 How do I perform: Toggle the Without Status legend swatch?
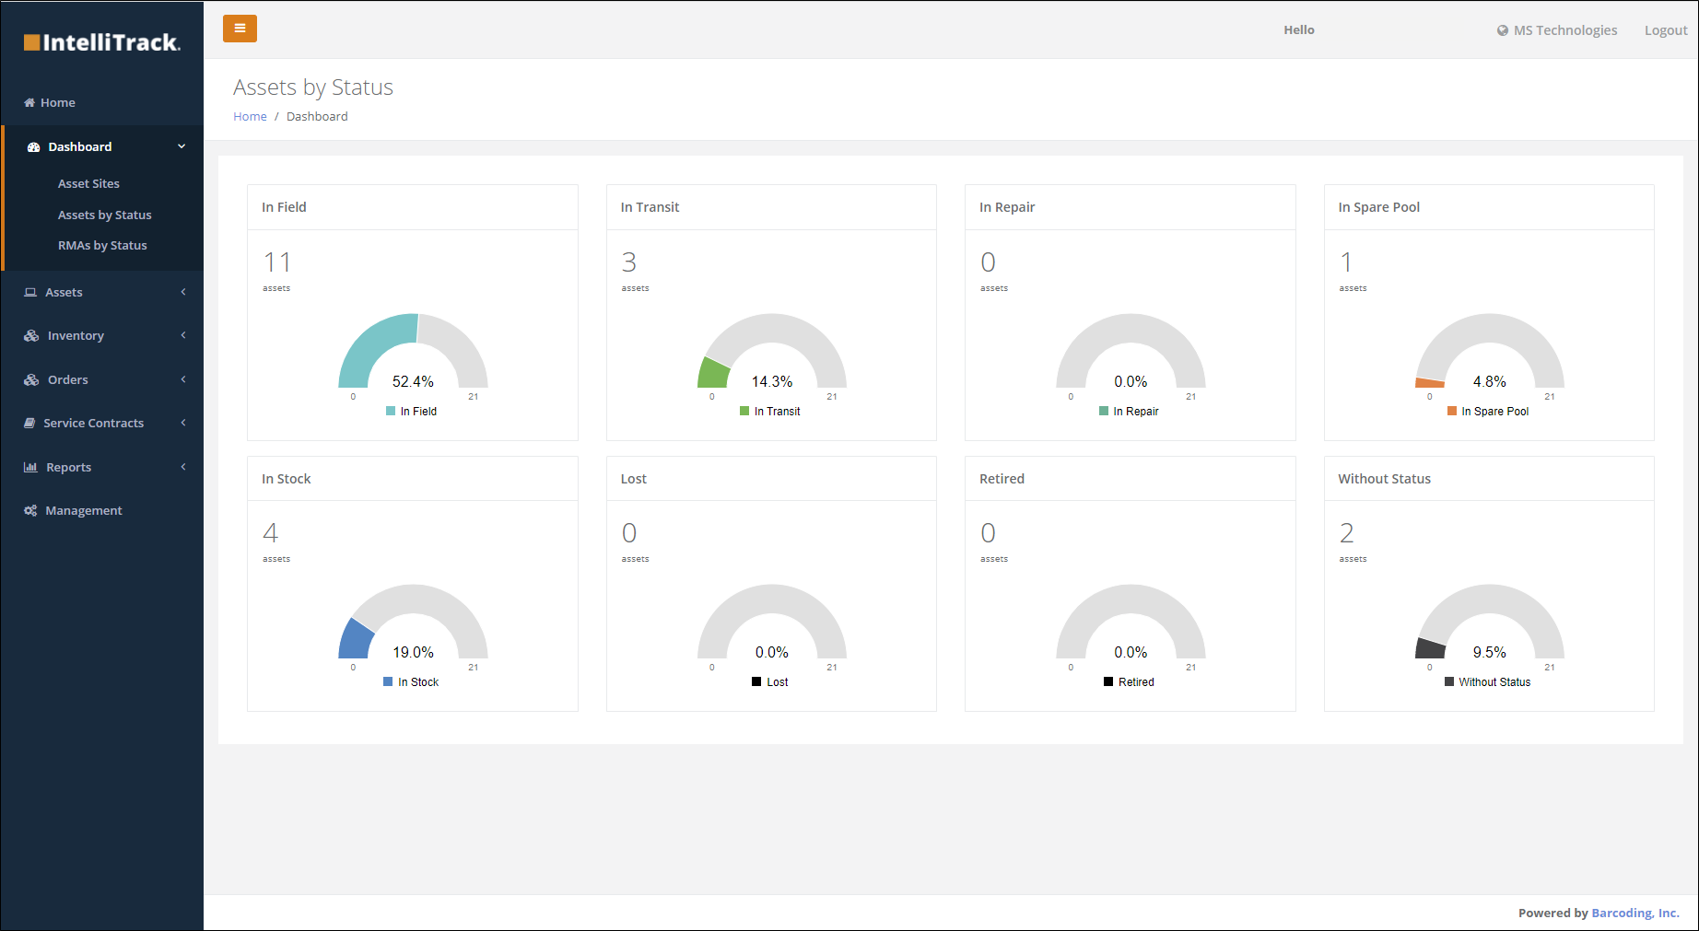click(x=1449, y=682)
